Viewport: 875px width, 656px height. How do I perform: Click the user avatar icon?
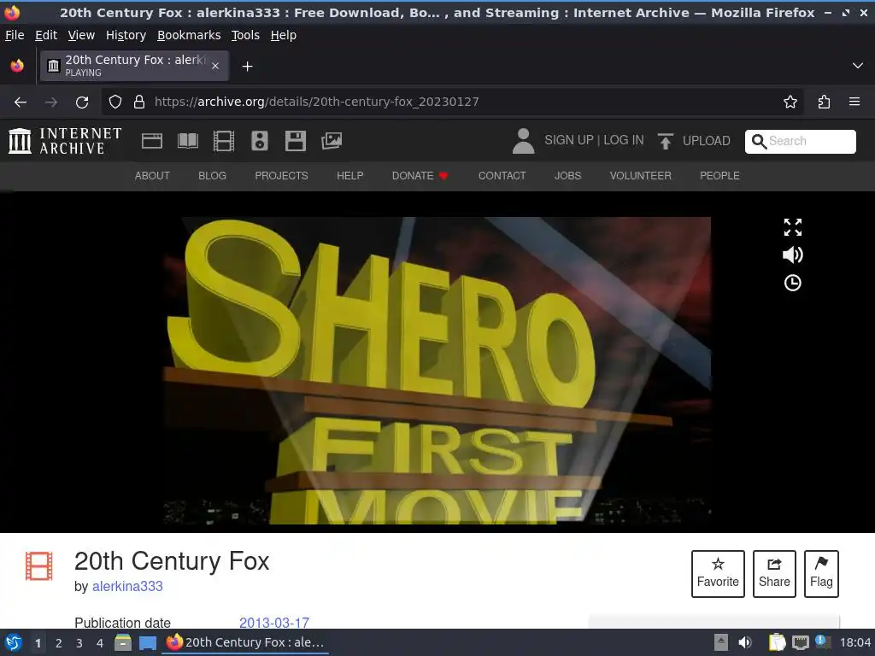523,141
